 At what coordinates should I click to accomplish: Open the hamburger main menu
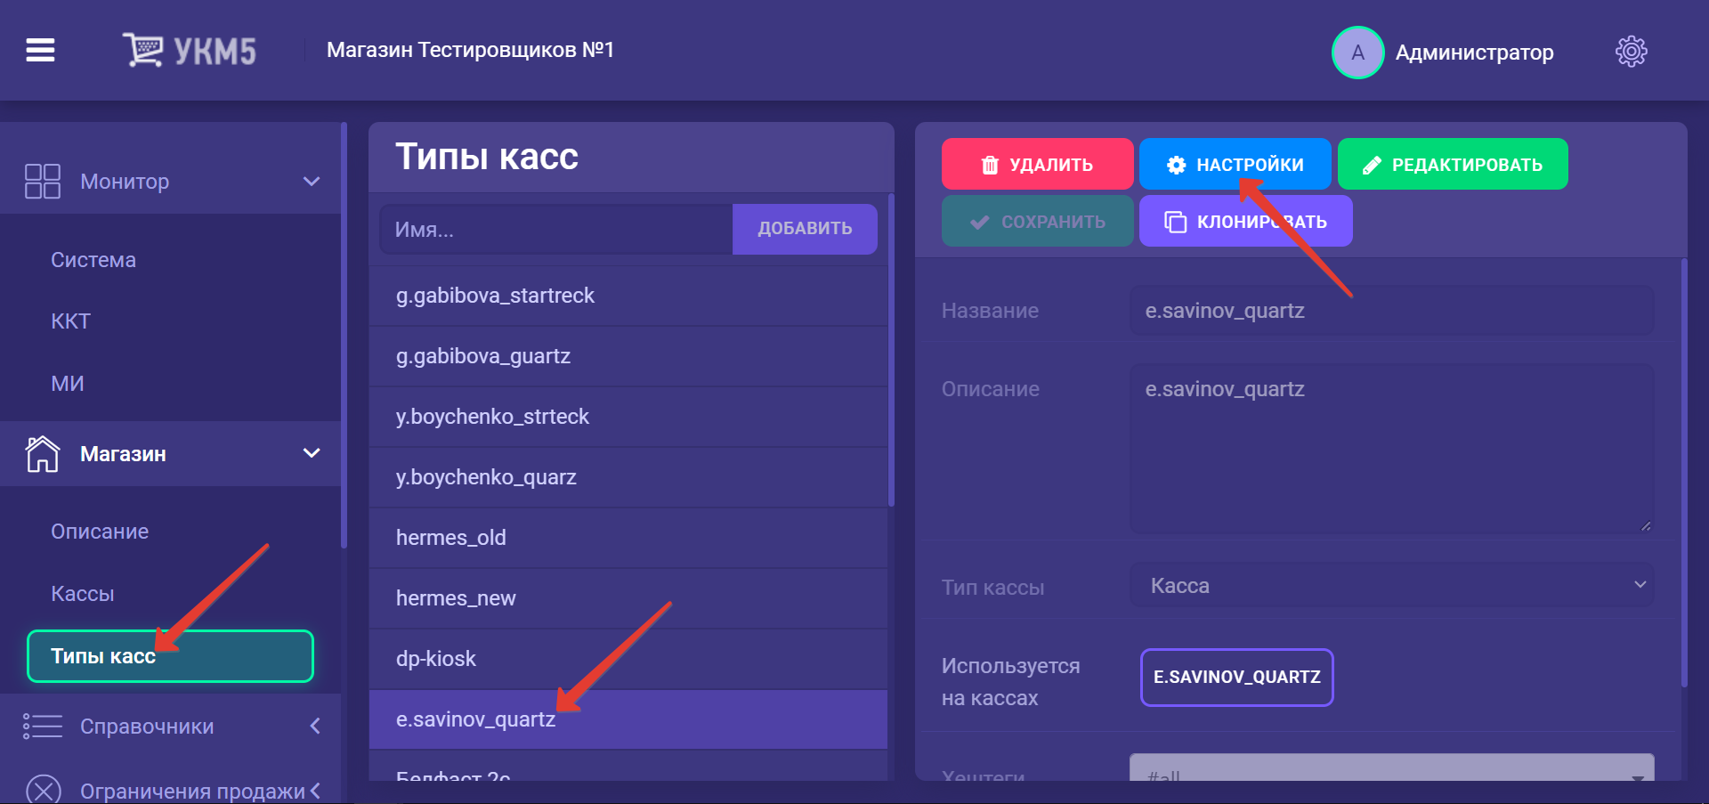tap(40, 51)
